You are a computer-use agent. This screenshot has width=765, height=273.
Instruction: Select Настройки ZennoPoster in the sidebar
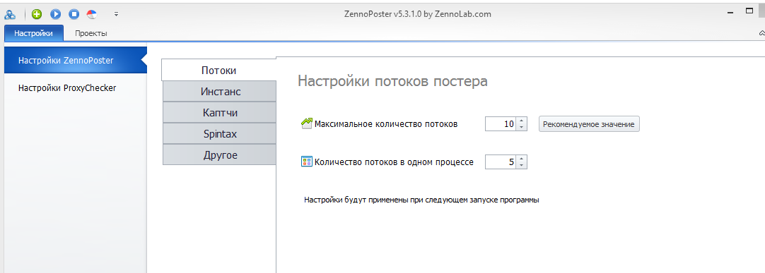point(76,61)
